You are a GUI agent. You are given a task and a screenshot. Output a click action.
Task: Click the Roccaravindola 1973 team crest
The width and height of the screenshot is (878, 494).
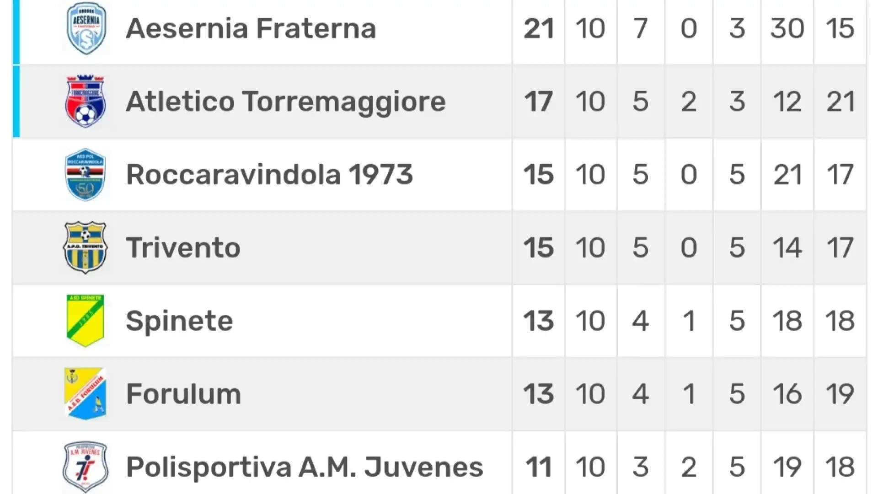(86, 174)
